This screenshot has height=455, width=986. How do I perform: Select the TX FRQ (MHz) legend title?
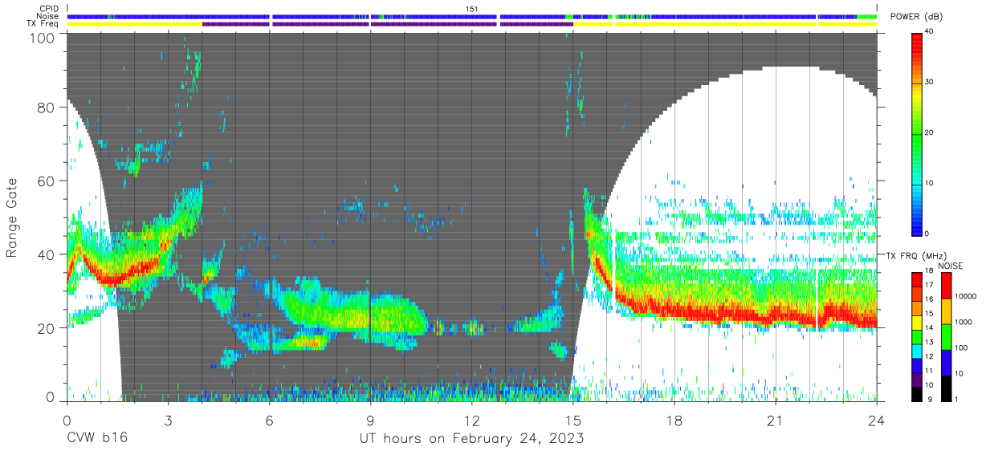pyautogui.click(x=917, y=256)
